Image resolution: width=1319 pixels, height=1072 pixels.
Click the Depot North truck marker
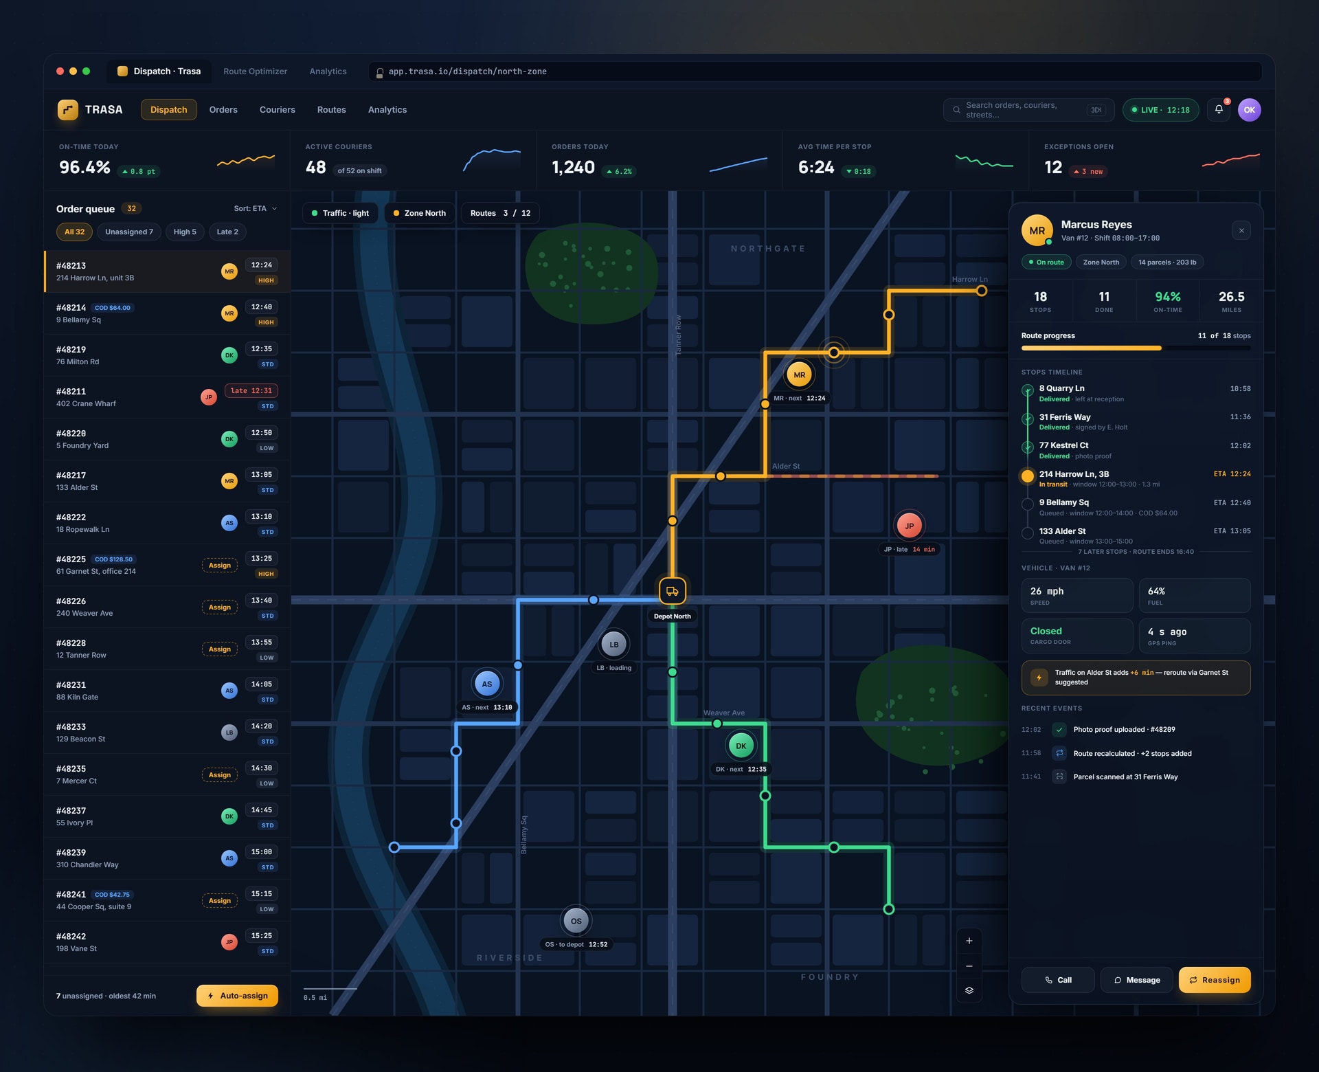[673, 591]
